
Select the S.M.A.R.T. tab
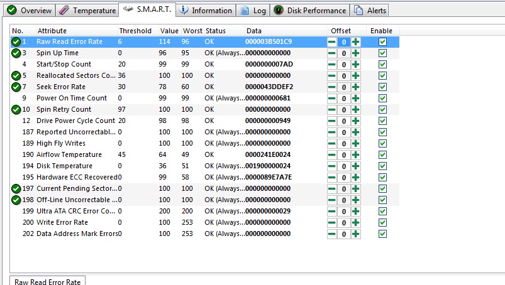point(147,9)
